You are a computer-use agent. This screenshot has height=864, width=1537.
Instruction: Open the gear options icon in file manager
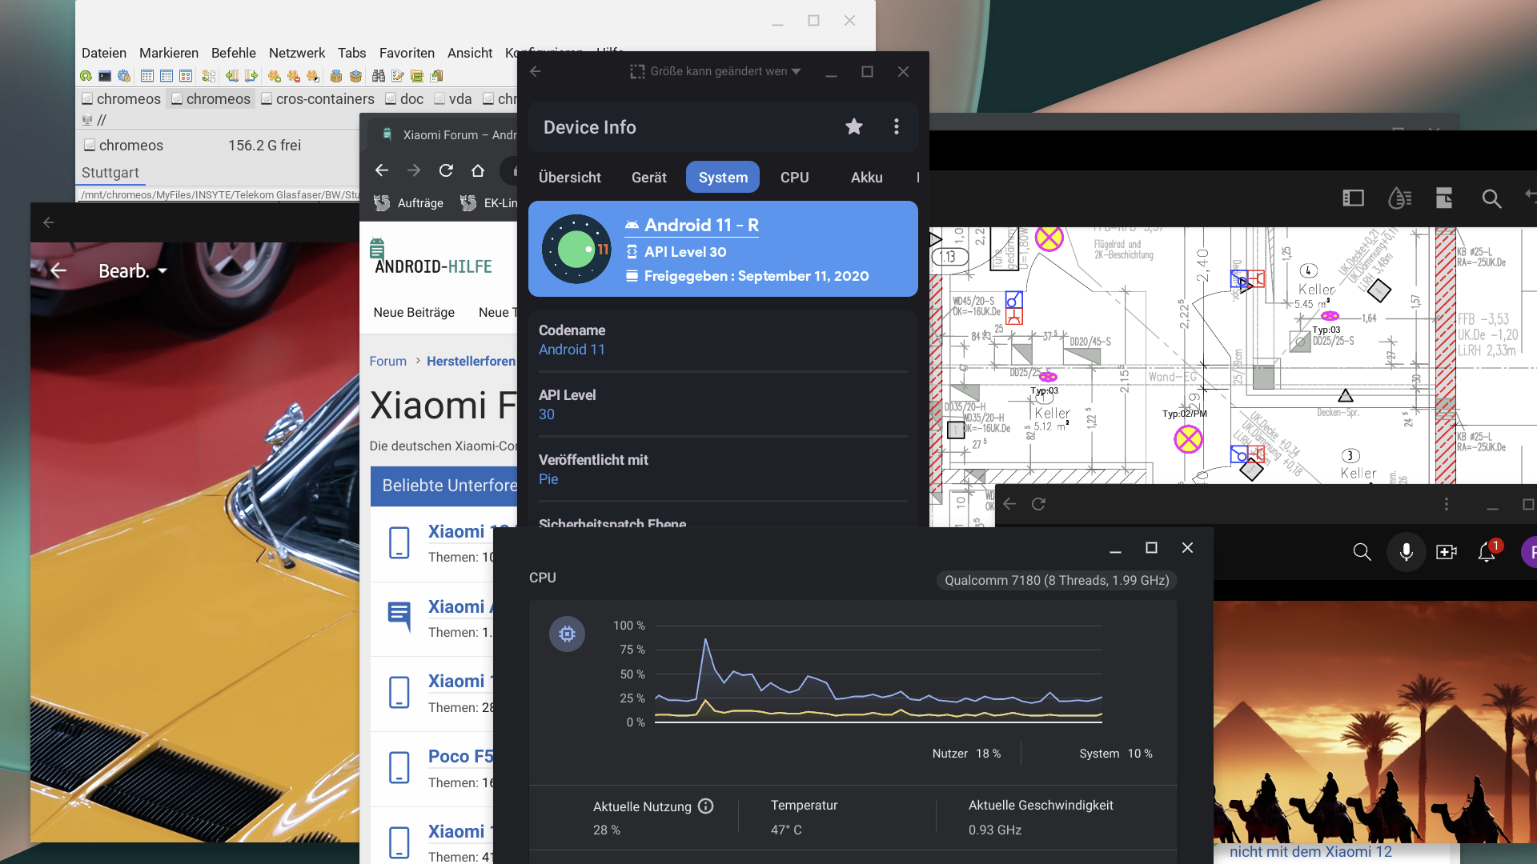[x=124, y=76]
